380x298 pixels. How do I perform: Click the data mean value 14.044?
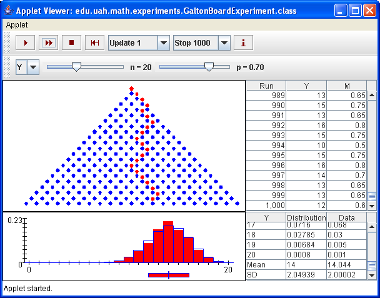[347, 264]
